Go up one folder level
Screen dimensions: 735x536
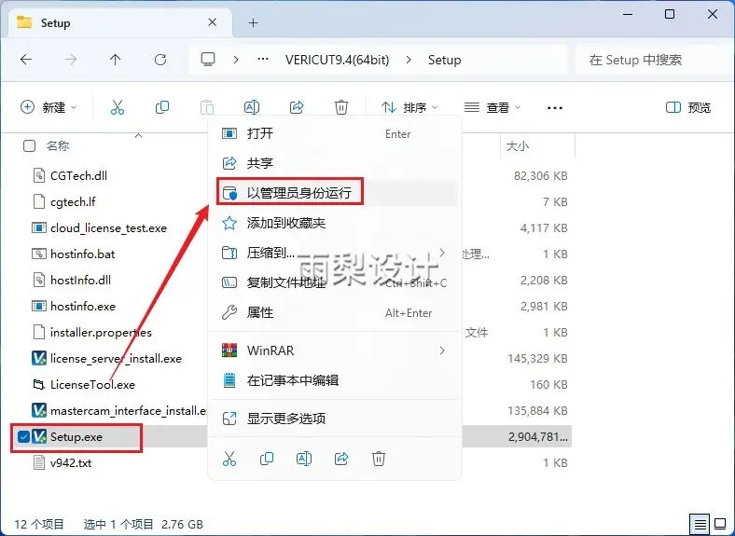point(116,60)
